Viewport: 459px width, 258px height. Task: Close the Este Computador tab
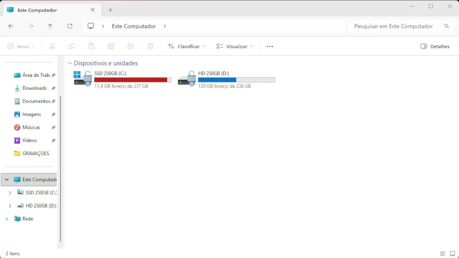pyautogui.click(x=93, y=10)
